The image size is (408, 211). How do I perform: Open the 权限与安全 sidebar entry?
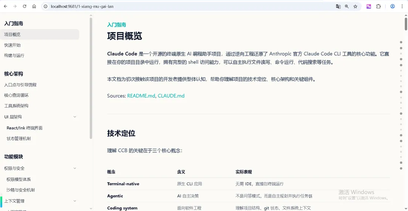click(x=14, y=168)
